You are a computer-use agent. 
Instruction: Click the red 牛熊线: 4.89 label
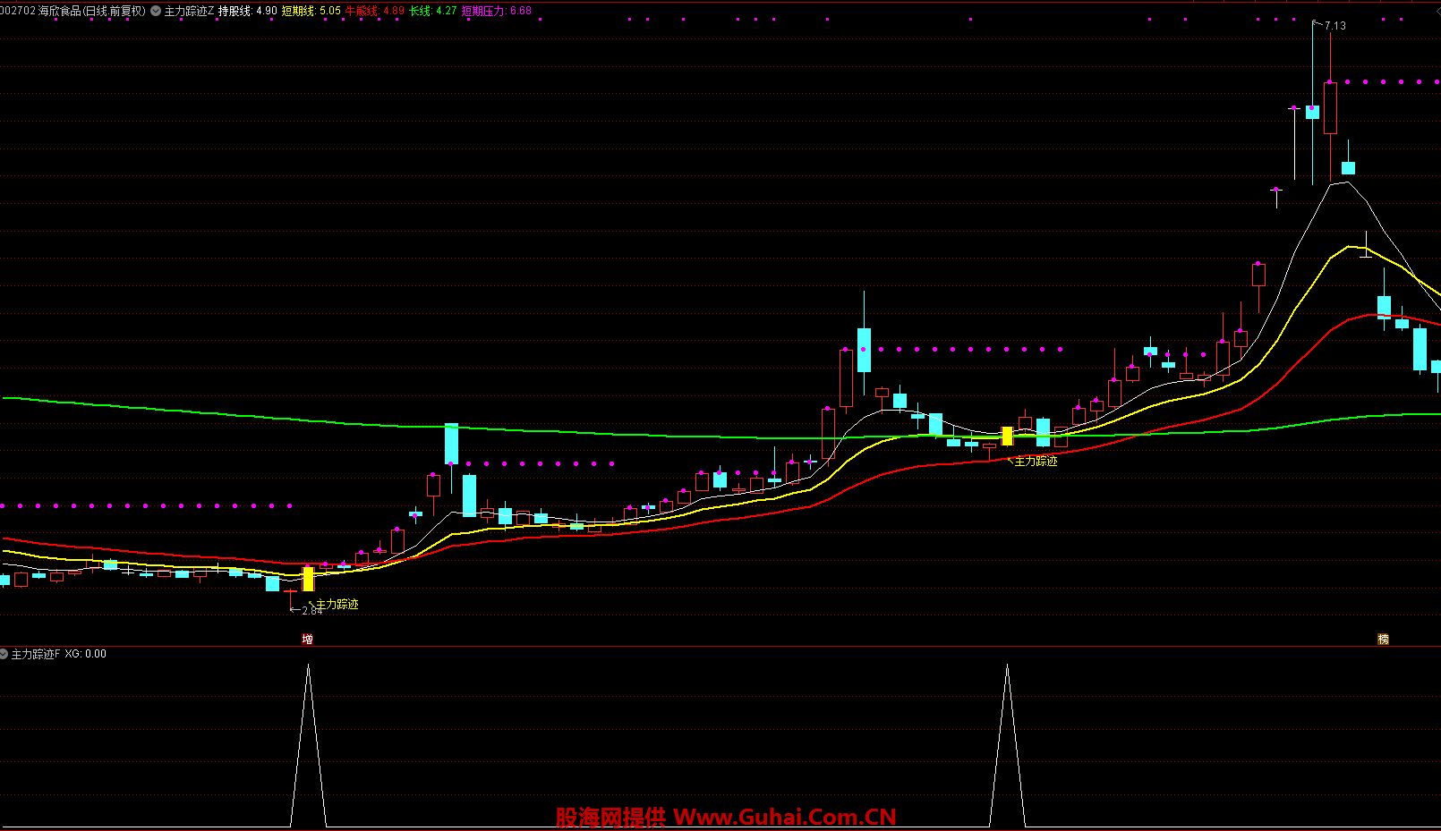tap(375, 12)
